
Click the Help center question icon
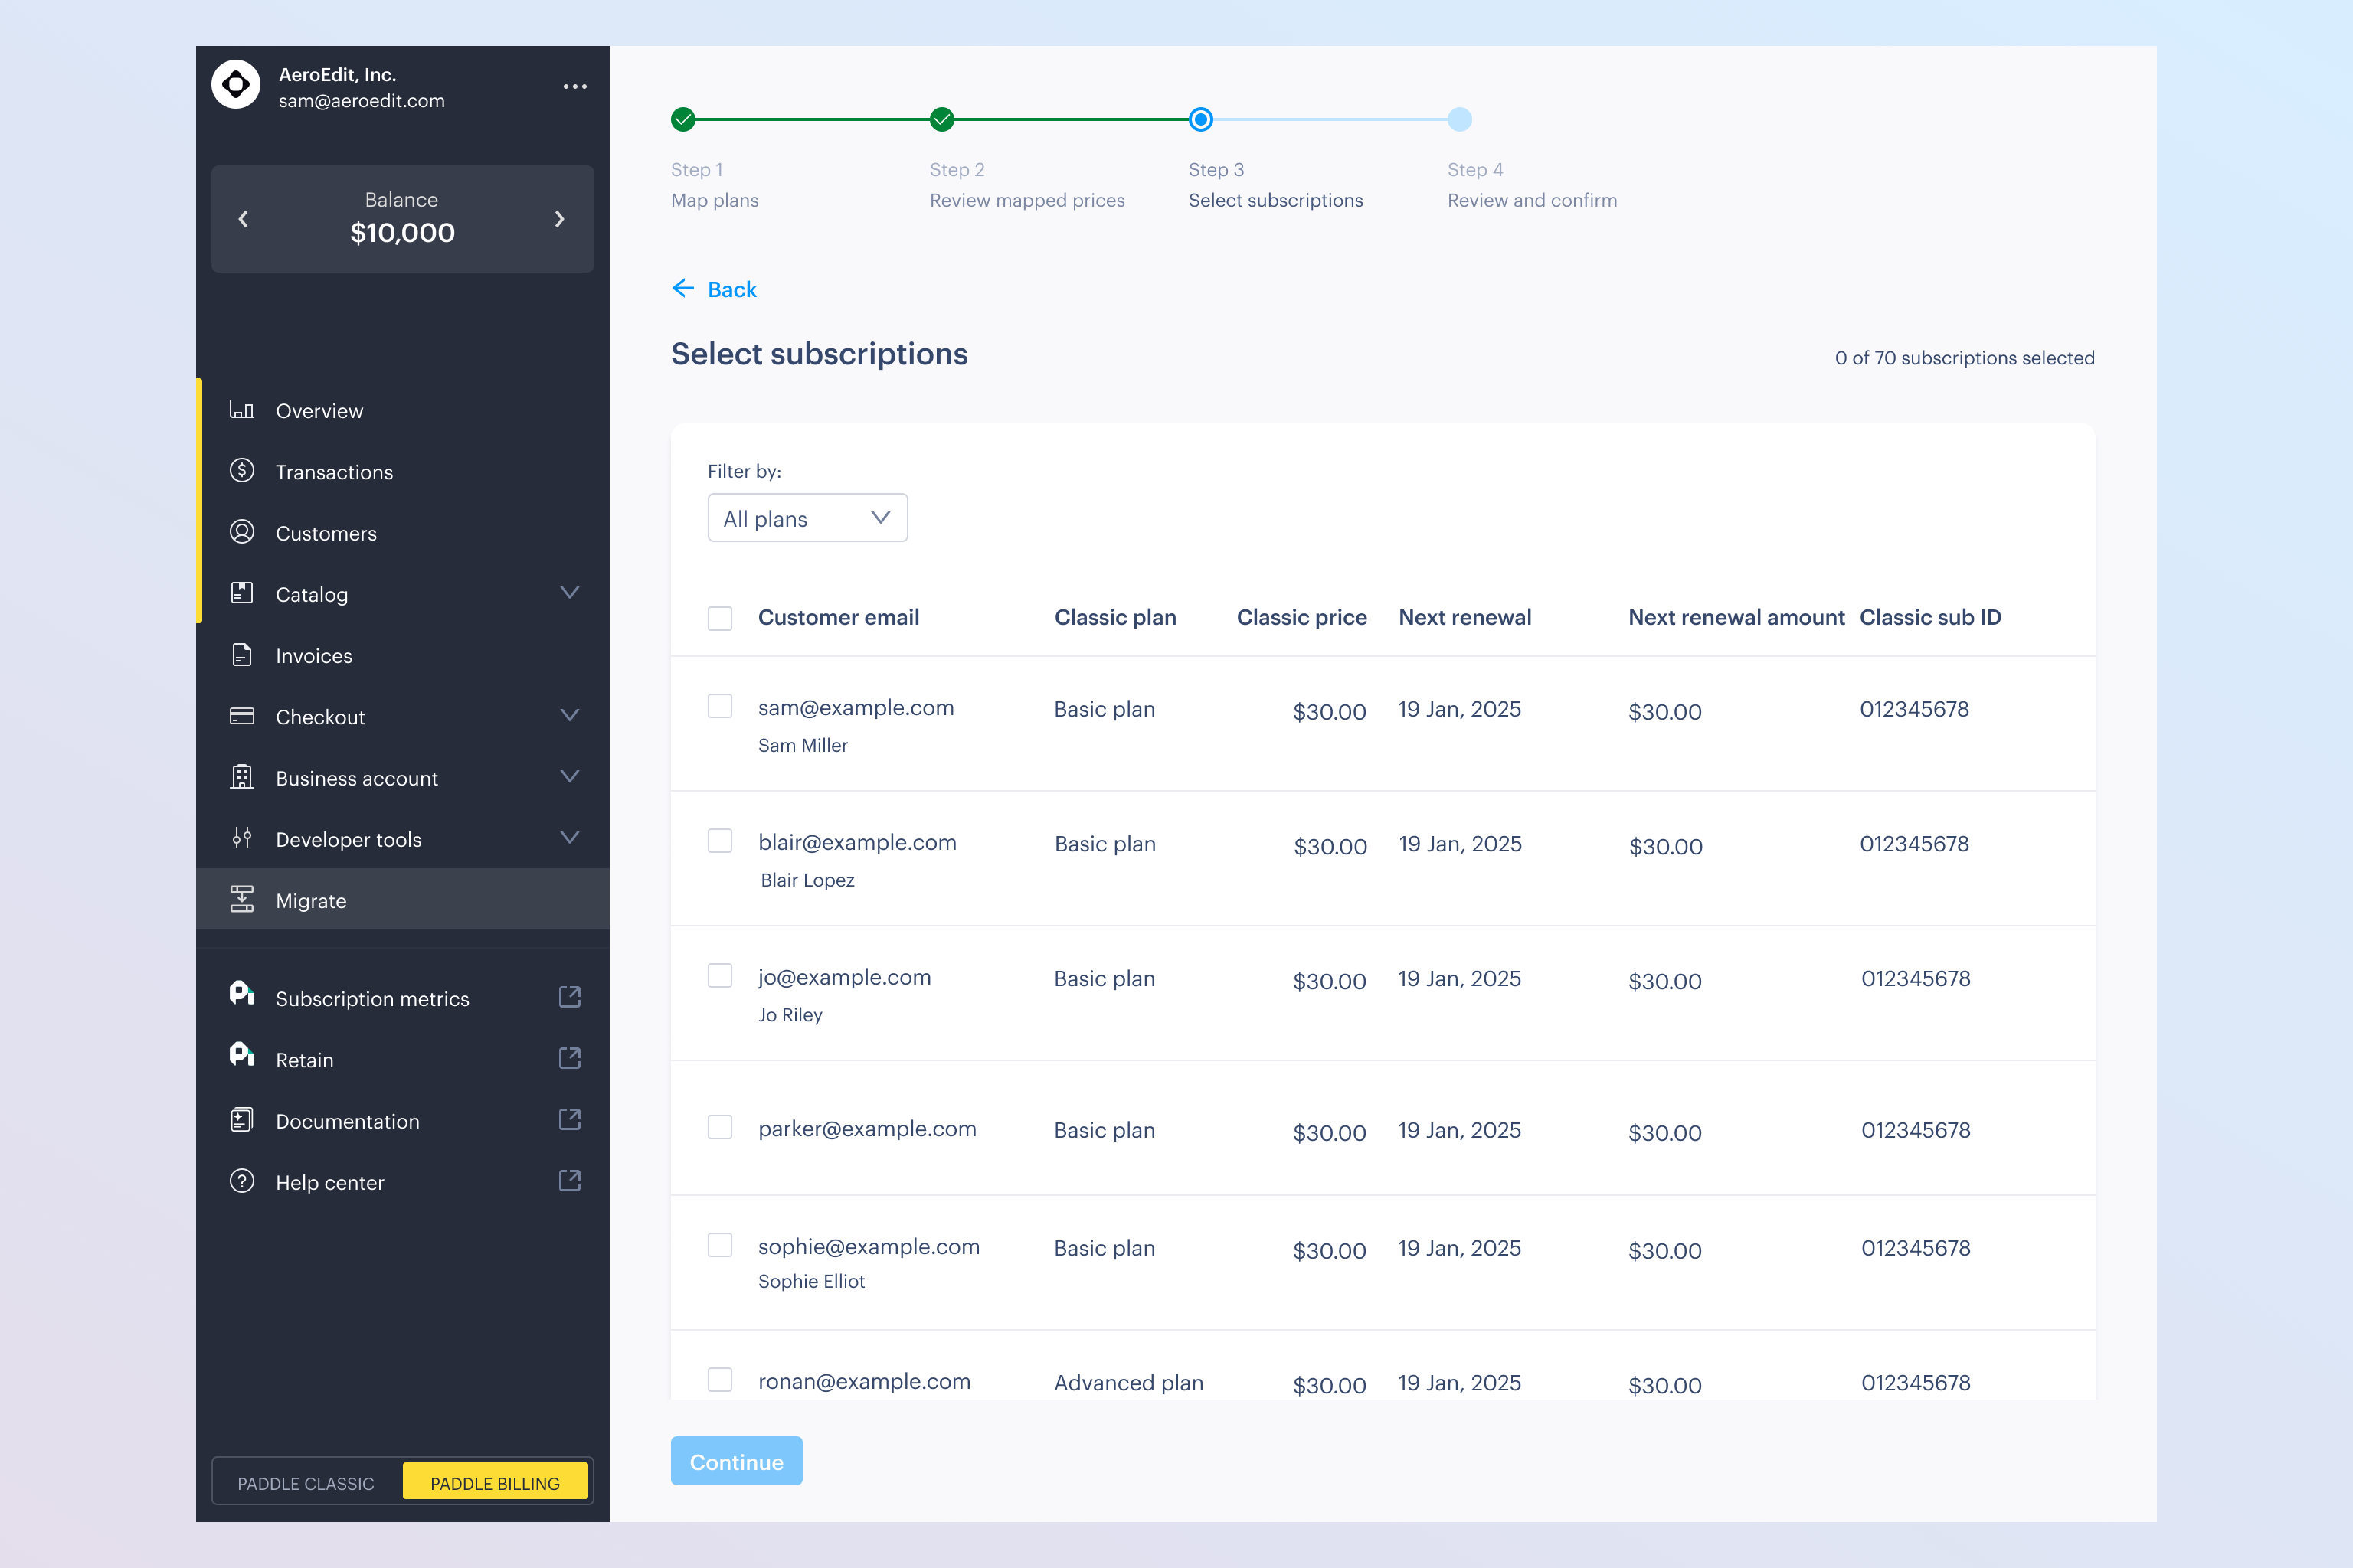coord(241,1181)
